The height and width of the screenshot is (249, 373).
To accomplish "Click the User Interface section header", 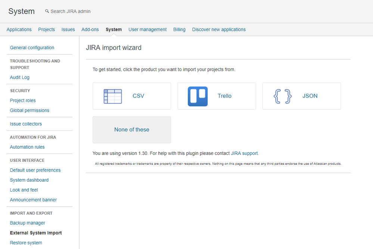I will point(27,160).
